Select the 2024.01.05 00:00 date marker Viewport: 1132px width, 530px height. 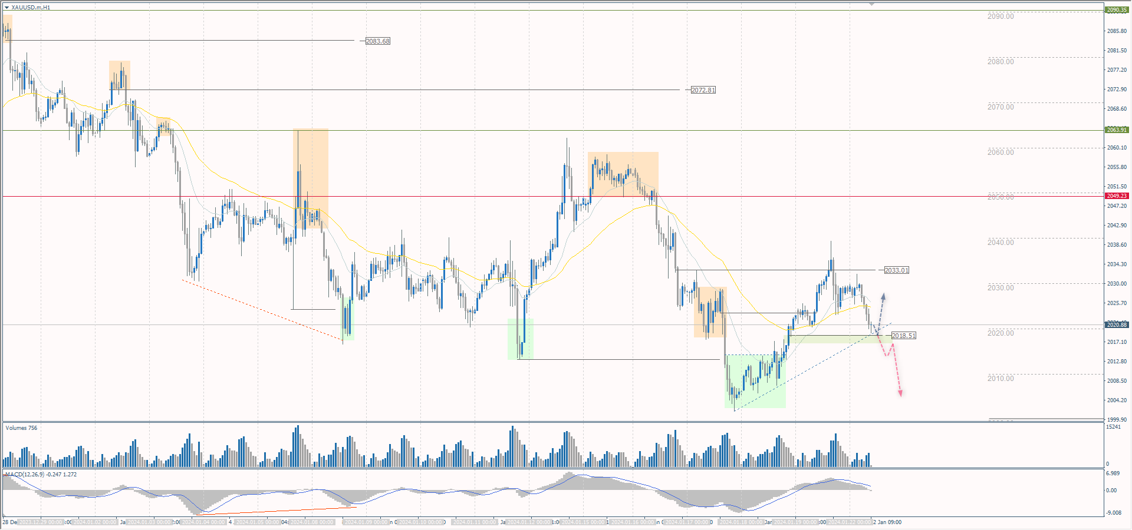click(258, 522)
